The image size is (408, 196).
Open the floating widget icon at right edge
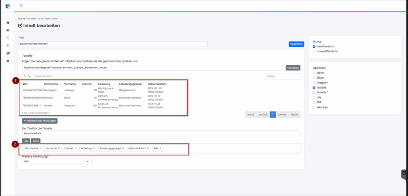coord(404,173)
